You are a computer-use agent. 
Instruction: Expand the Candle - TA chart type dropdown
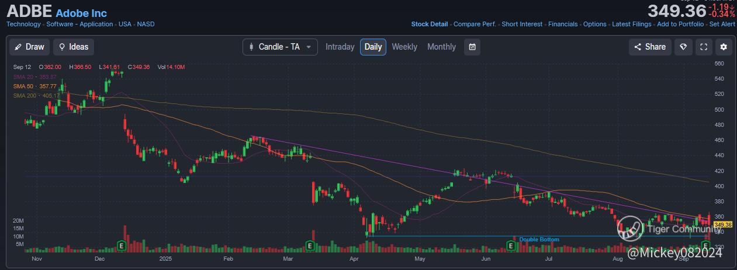tap(280, 47)
